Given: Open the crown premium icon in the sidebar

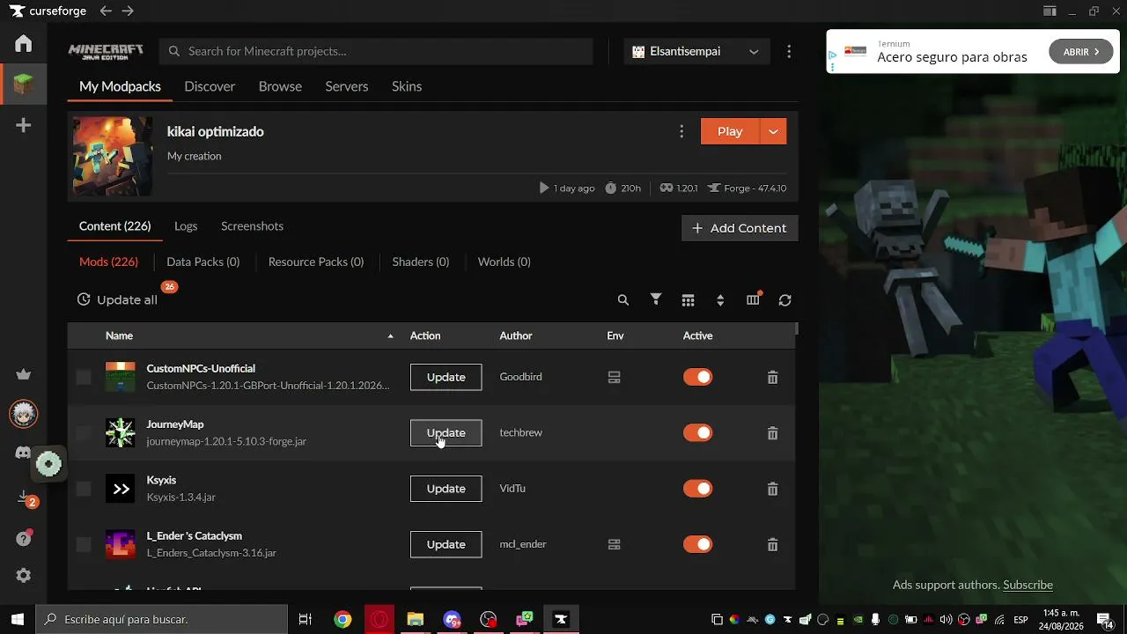Looking at the screenshot, I should point(24,374).
